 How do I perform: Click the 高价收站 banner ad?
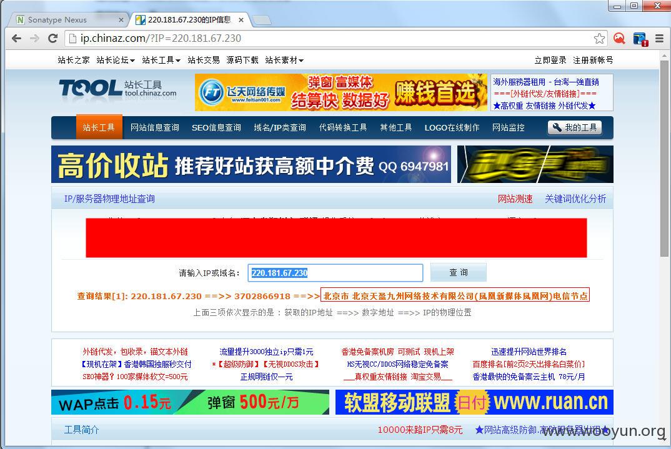[x=251, y=164]
